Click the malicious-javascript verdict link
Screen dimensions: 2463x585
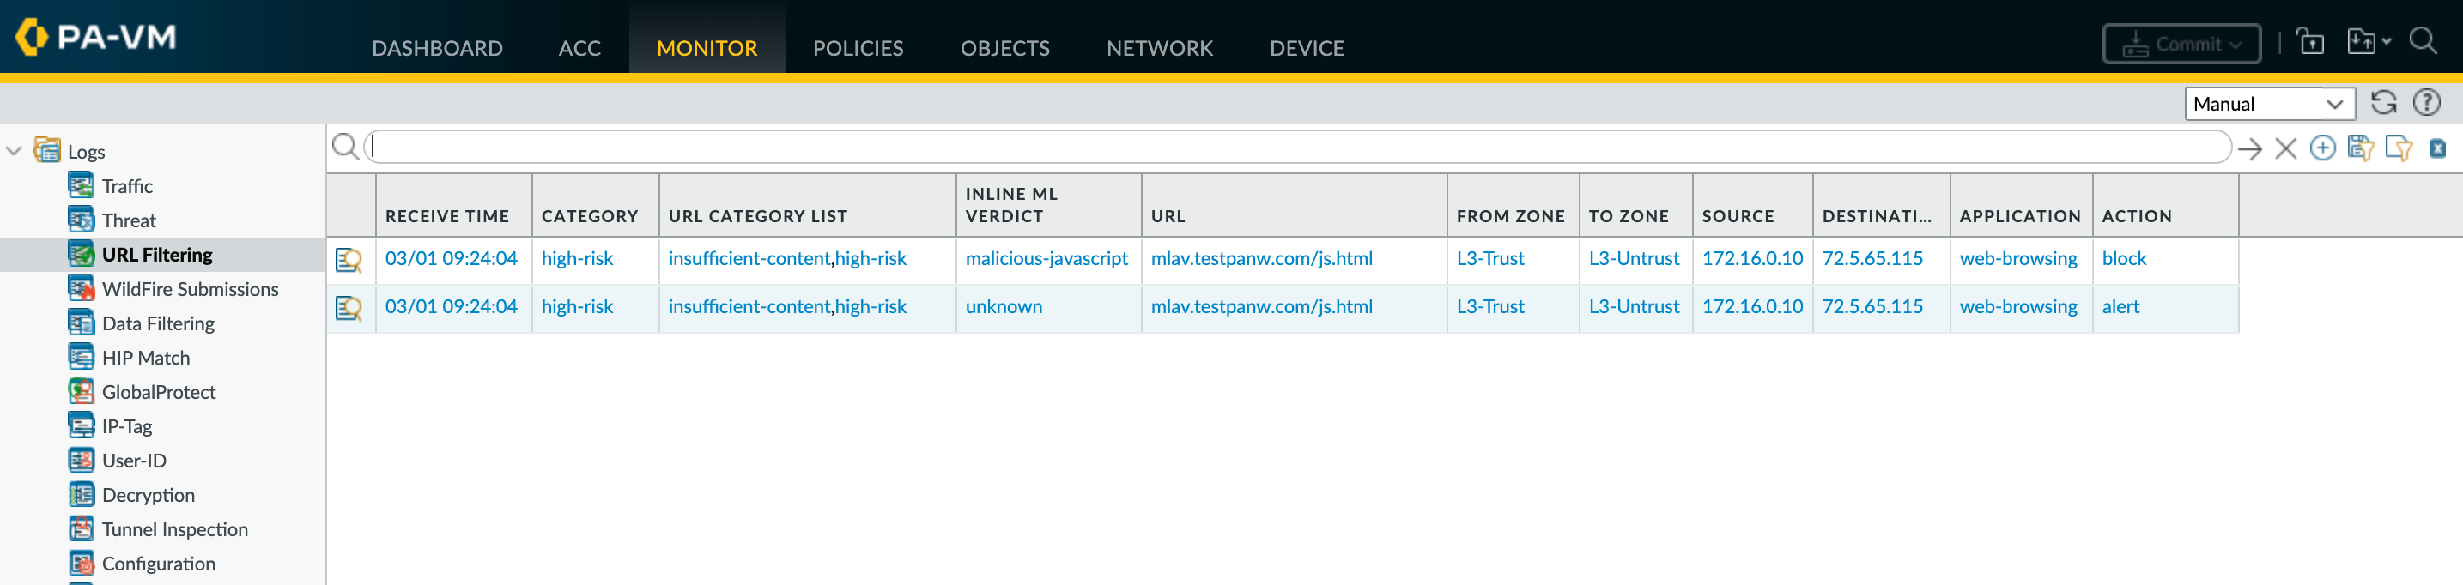pos(1046,259)
